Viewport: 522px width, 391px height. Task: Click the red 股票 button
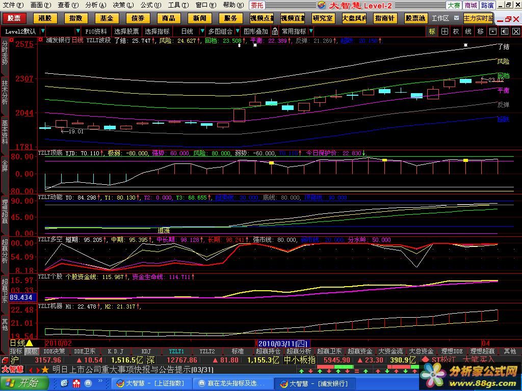click(x=14, y=18)
